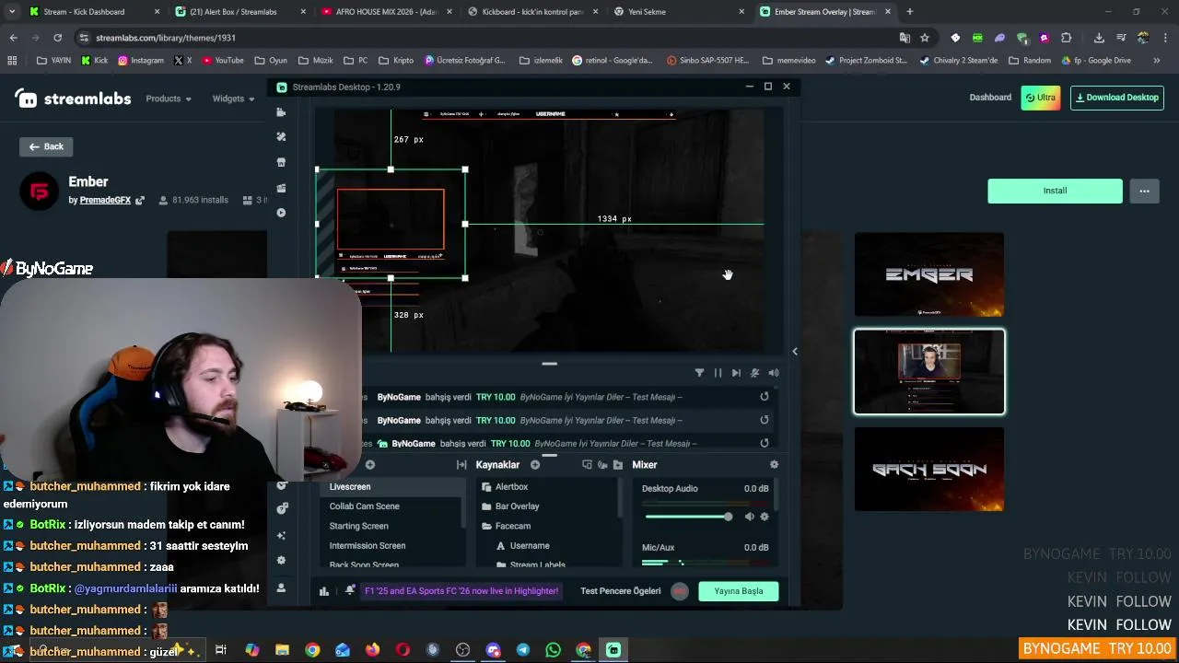The width and height of the screenshot is (1179, 663).
Task: Click the Yayına Başla button
Action: coord(739,591)
